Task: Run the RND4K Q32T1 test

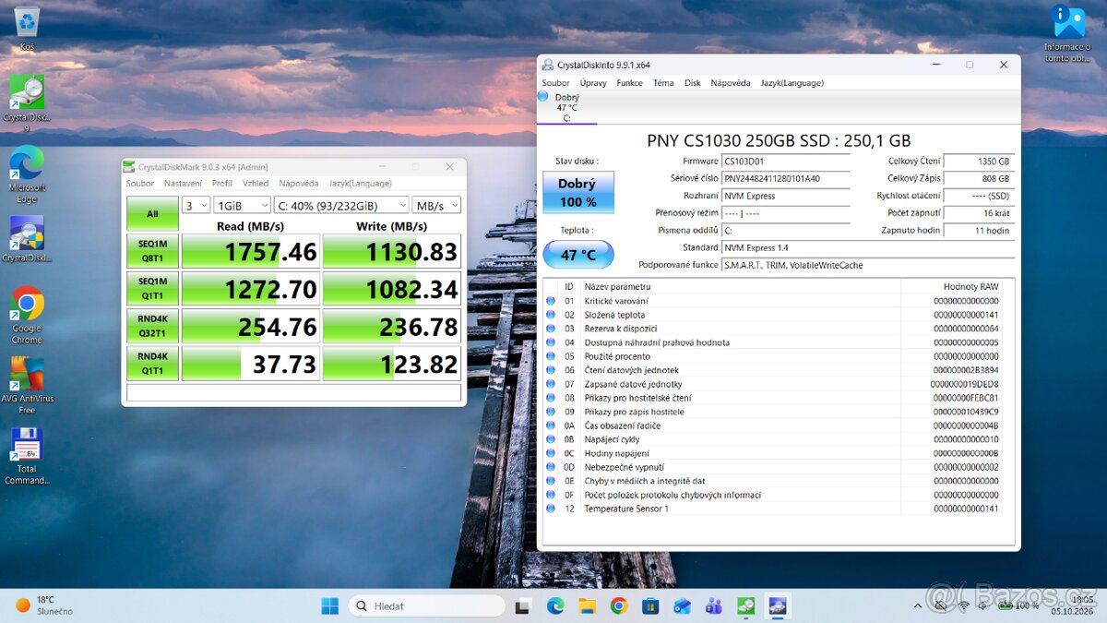Action: coord(152,326)
